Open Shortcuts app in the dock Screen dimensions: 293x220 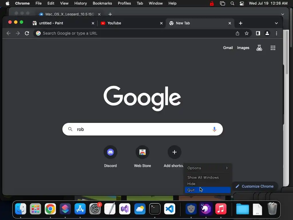click(x=65, y=209)
